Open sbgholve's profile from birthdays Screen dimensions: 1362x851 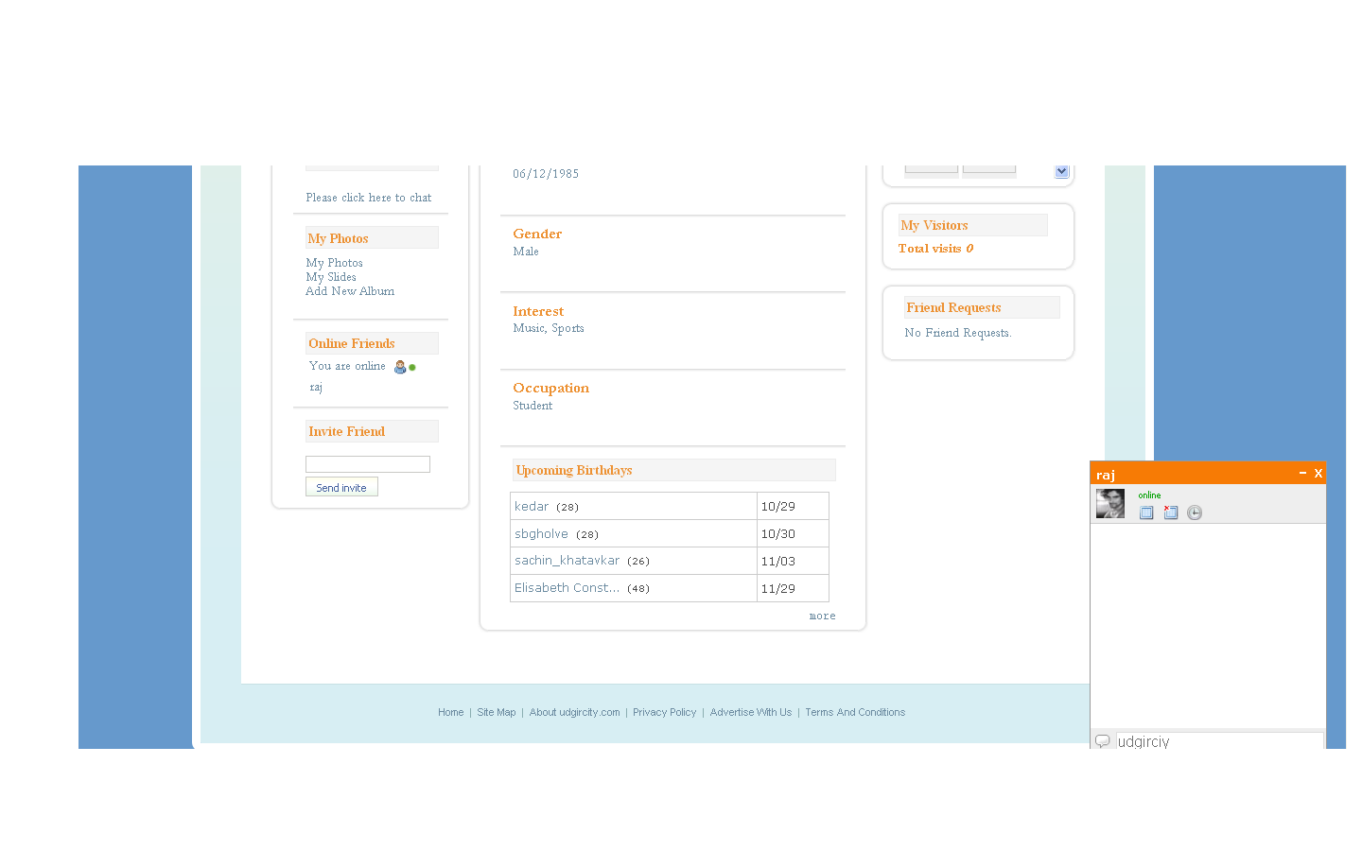pos(541,534)
